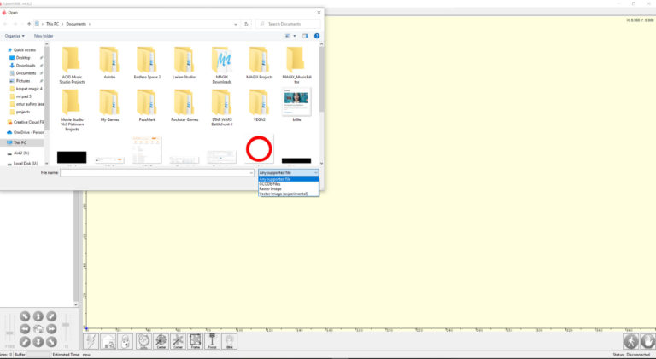Select the VEGAS folder
This screenshot has height=359, width=656.
(x=259, y=105)
